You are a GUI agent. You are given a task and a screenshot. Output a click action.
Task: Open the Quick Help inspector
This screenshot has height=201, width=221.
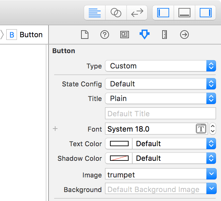tap(105, 35)
